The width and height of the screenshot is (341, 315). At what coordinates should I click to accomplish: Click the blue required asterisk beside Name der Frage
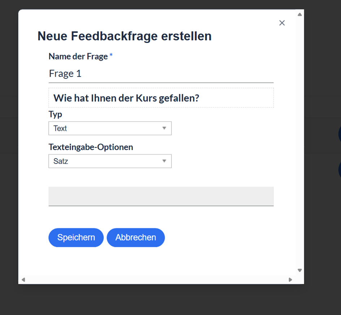pyautogui.click(x=111, y=55)
